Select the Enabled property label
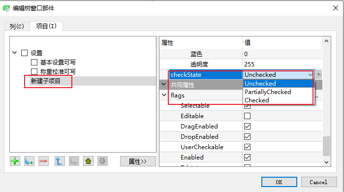The image size is (344, 192). pyautogui.click(x=192, y=157)
